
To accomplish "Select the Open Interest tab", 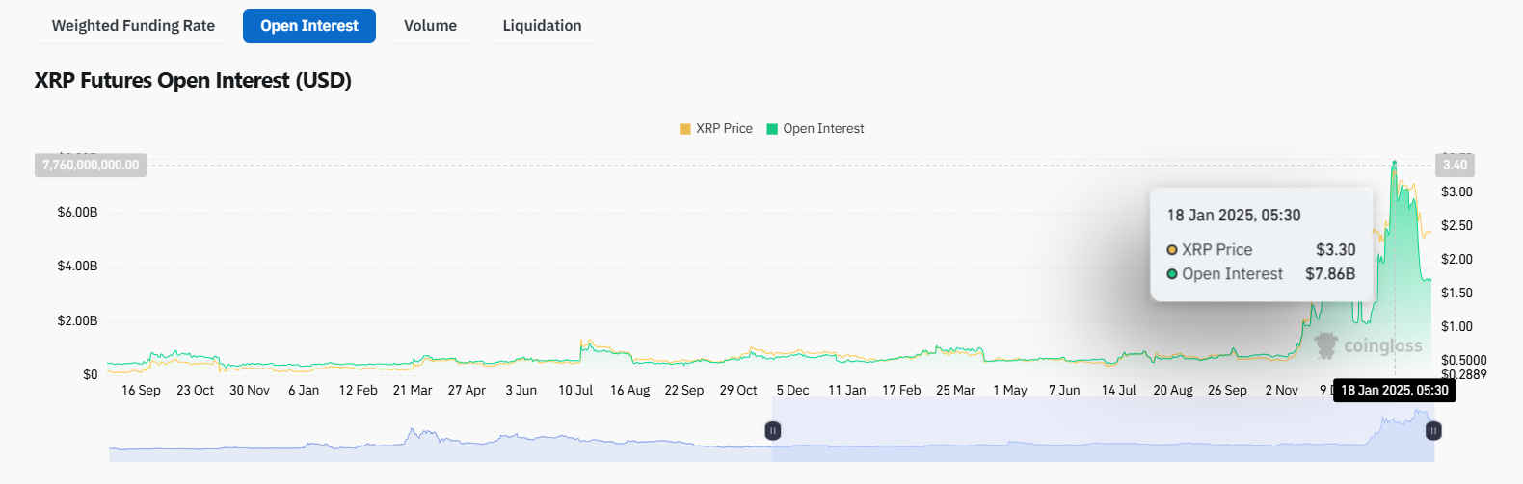I will click(309, 26).
